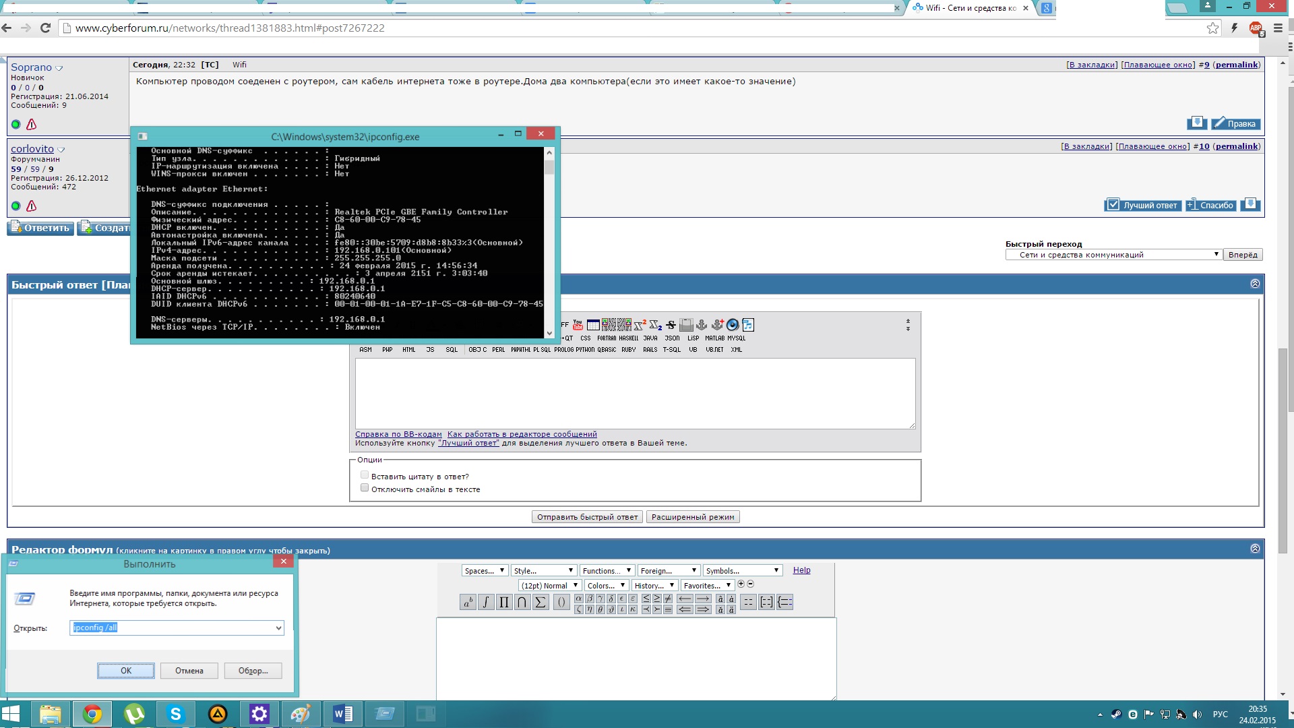Collapse the Быстрый ответ panel

[x=1255, y=284]
